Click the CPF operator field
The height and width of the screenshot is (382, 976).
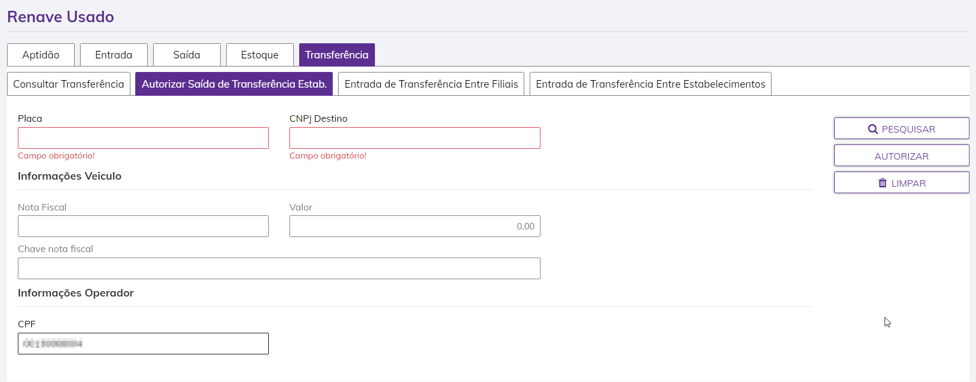coord(143,344)
